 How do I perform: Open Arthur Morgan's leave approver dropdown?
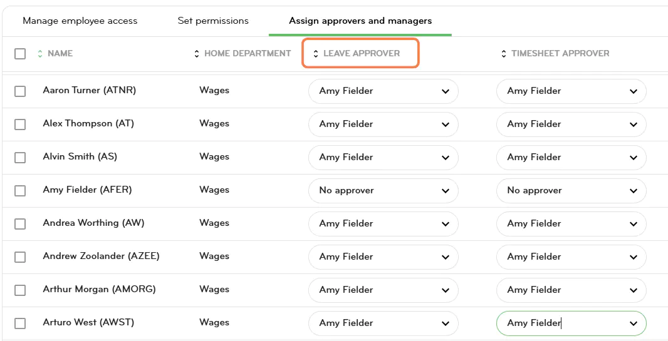384,290
